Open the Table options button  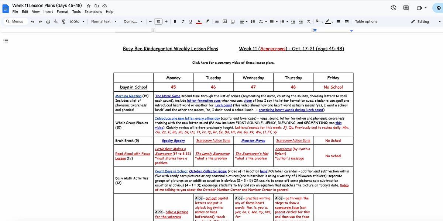click(x=366, y=21)
